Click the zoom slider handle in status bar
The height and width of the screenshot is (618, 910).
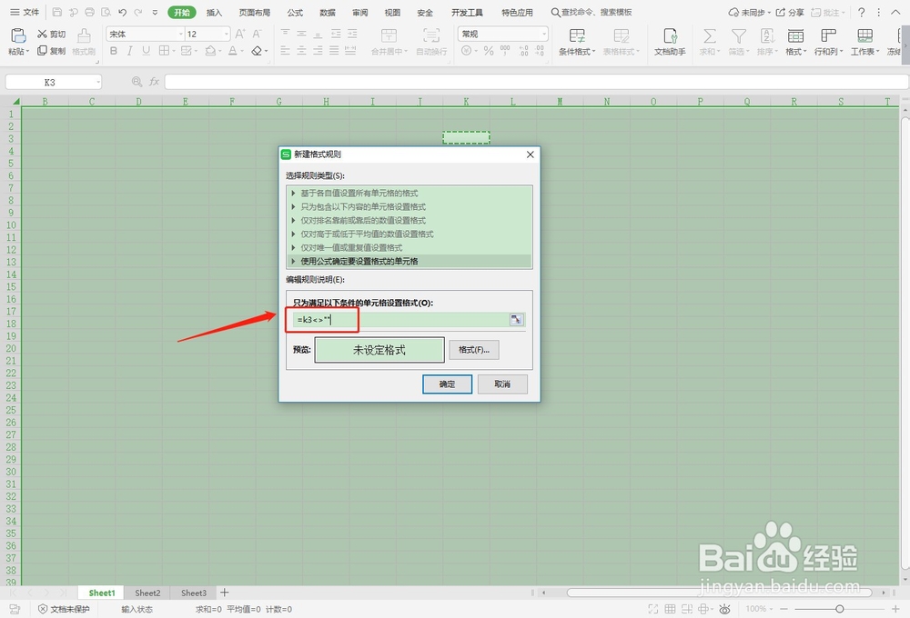(x=839, y=609)
